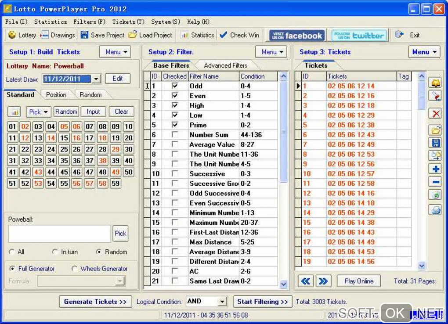Click the filters list scroll down arrow
Viewport: 448px width, 324px height.
pyautogui.click(x=283, y=284)
